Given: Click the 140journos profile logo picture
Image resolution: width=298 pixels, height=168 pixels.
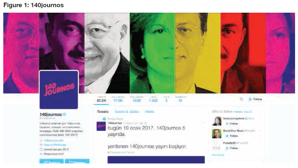Looking at the screenshot, I should (59, 90).
